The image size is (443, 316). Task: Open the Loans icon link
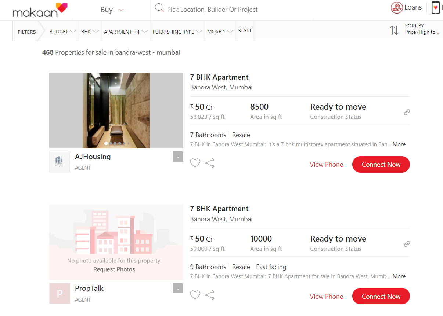397,8
